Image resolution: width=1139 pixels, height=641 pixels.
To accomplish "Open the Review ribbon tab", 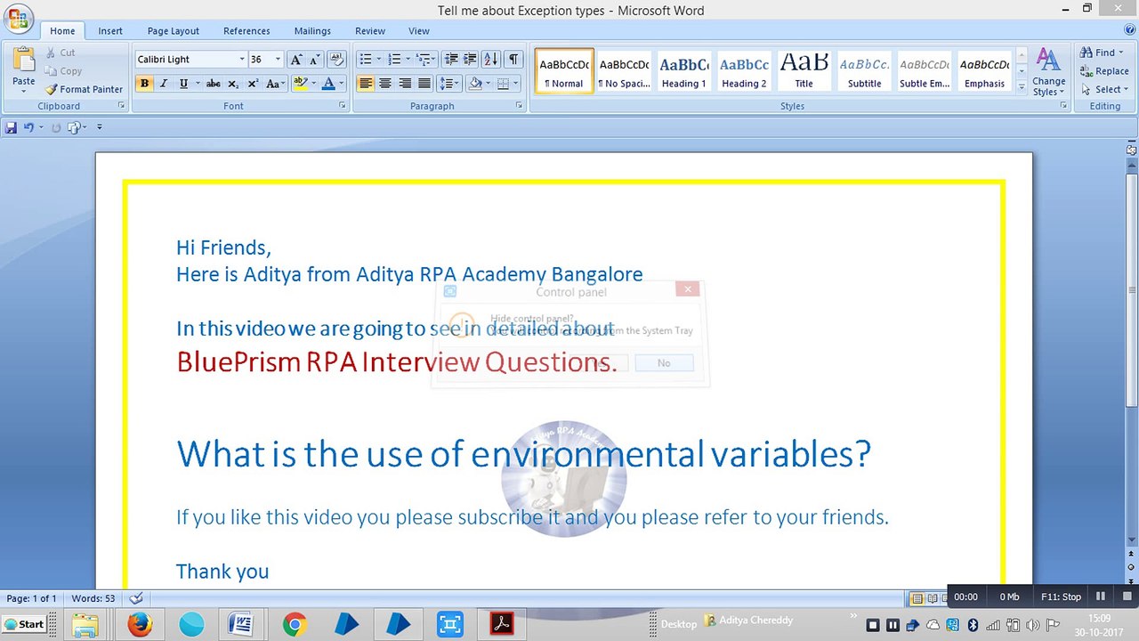I will [370, 31].
